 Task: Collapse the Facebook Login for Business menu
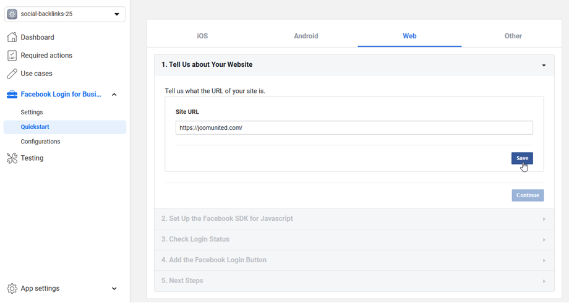click(x=114, y=95)
